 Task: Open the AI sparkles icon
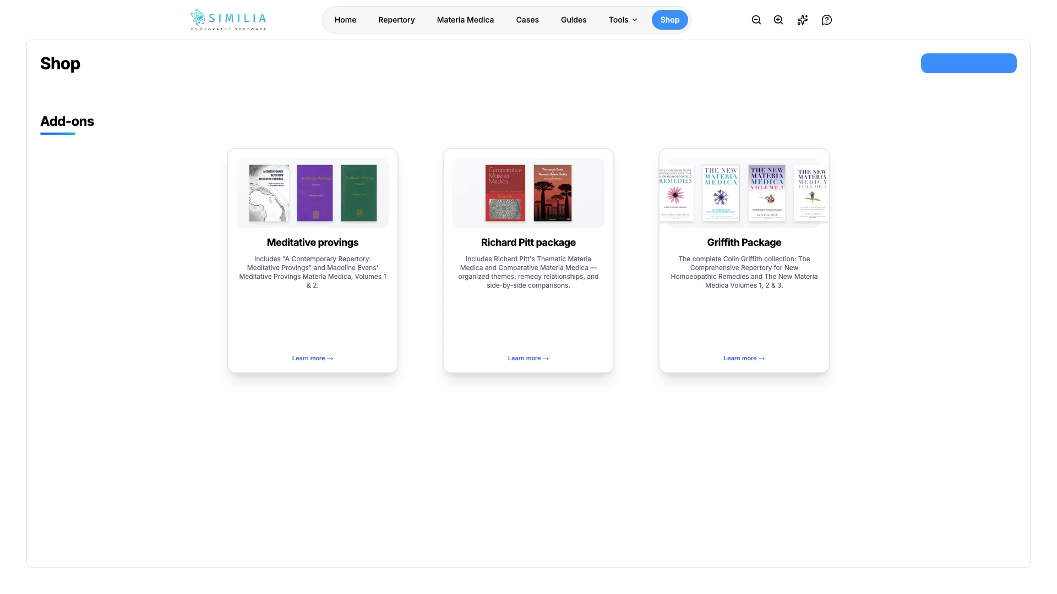click(803, 20)
